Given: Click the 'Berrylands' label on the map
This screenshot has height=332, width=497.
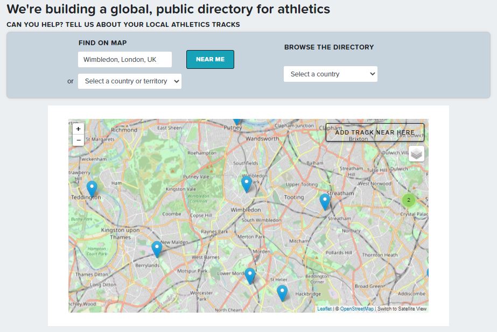Looking at the screenshot, I should coord(148,265).
